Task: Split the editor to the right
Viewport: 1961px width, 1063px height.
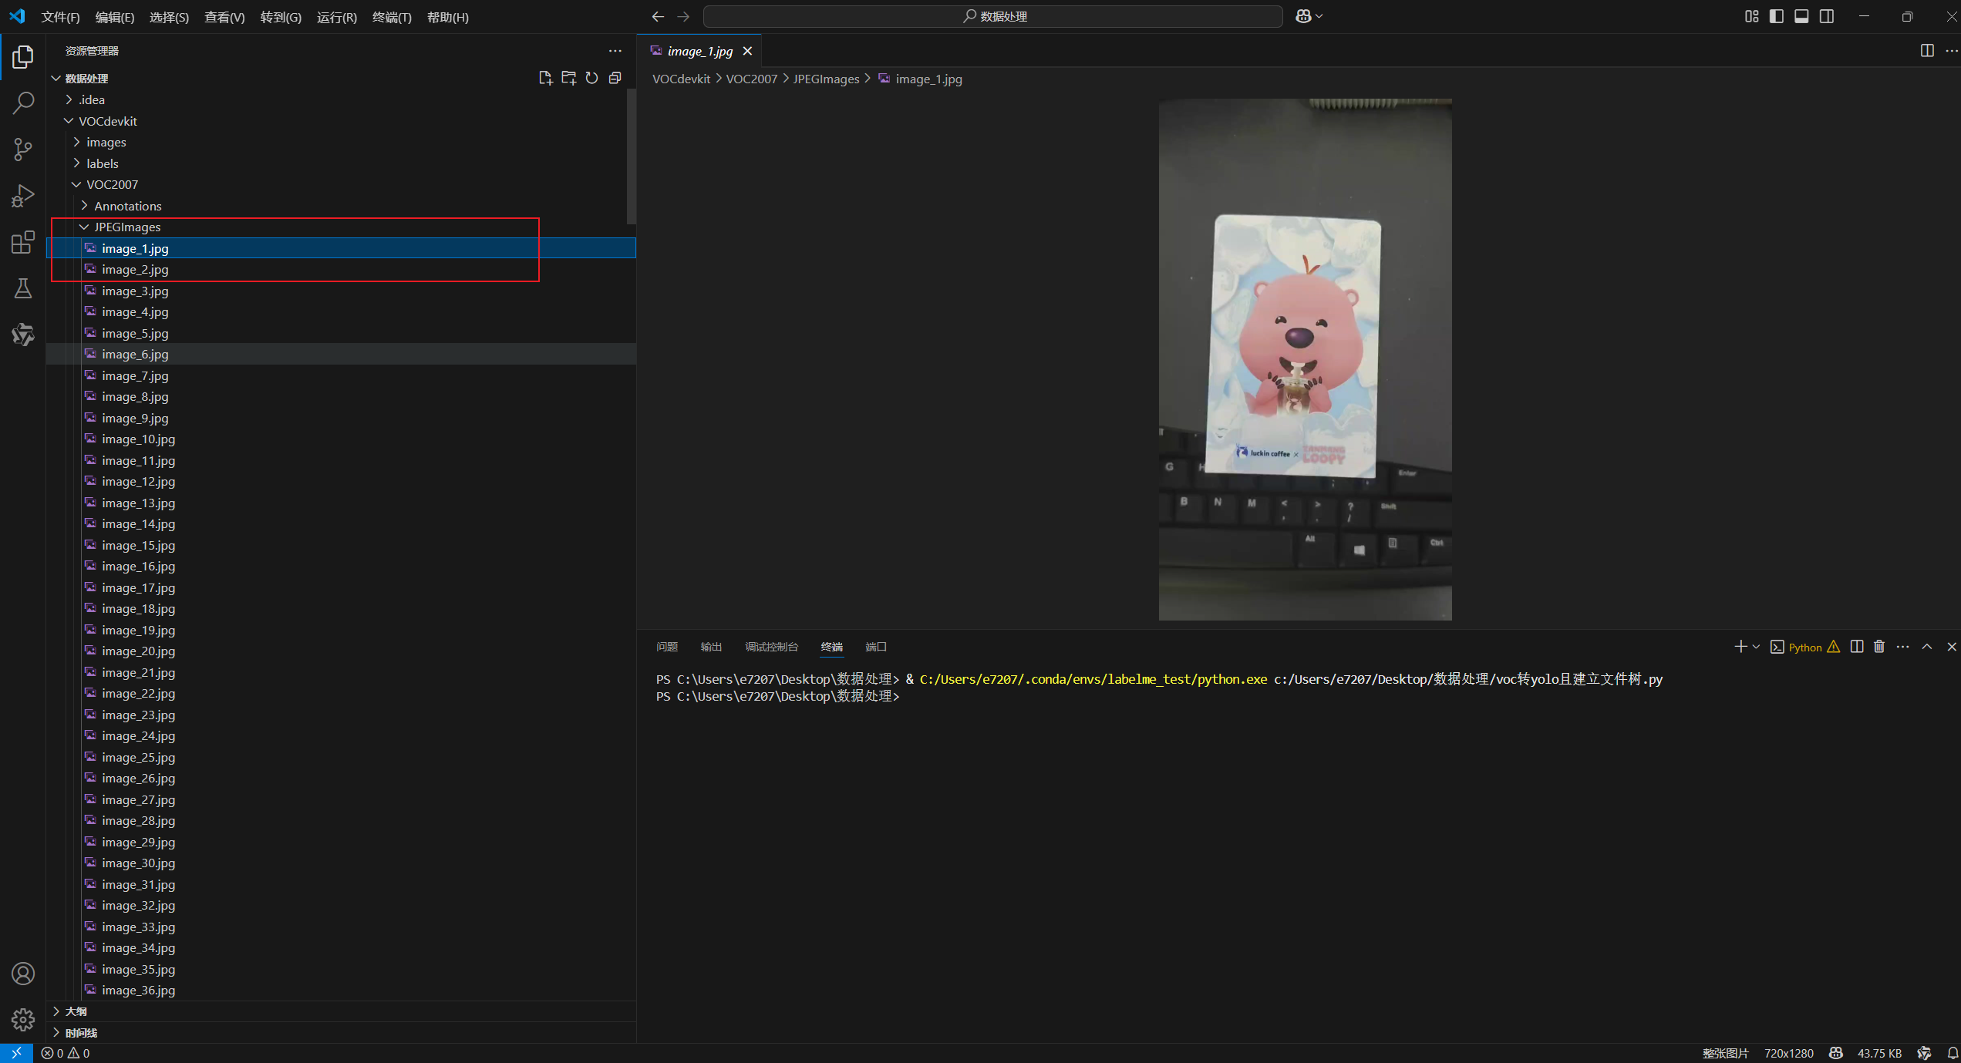Action: click(x=1926, y=51)
